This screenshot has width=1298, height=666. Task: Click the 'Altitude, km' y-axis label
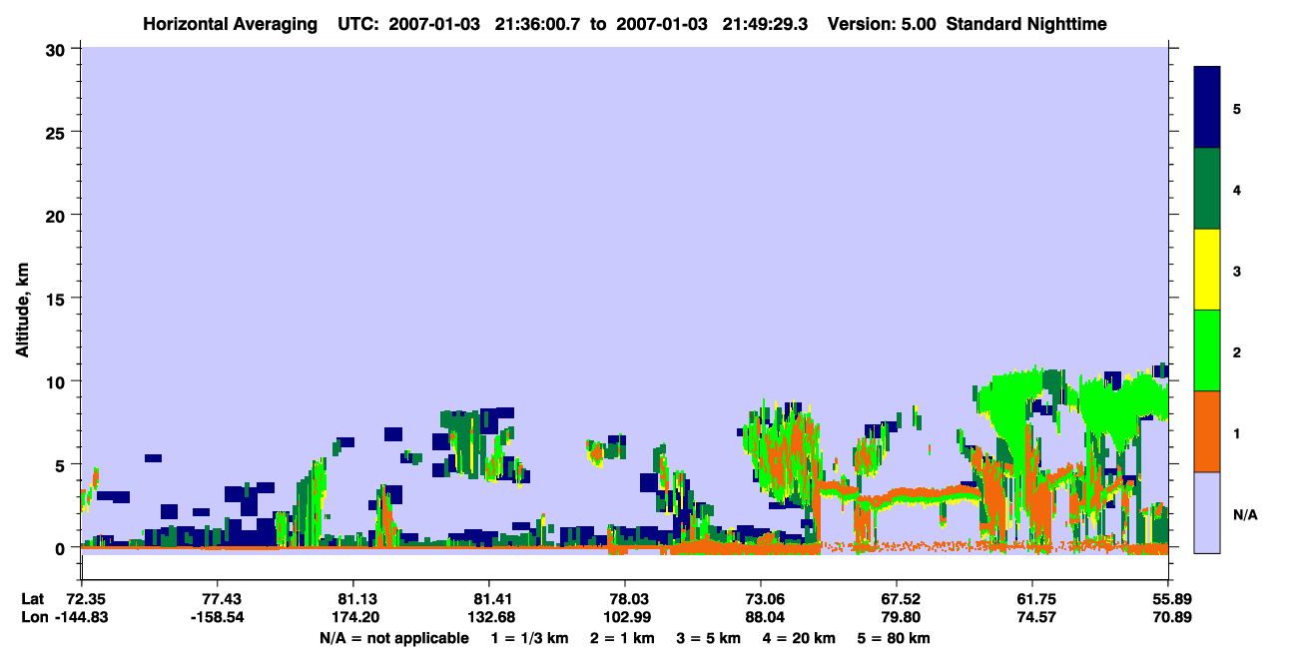[22, 312]
